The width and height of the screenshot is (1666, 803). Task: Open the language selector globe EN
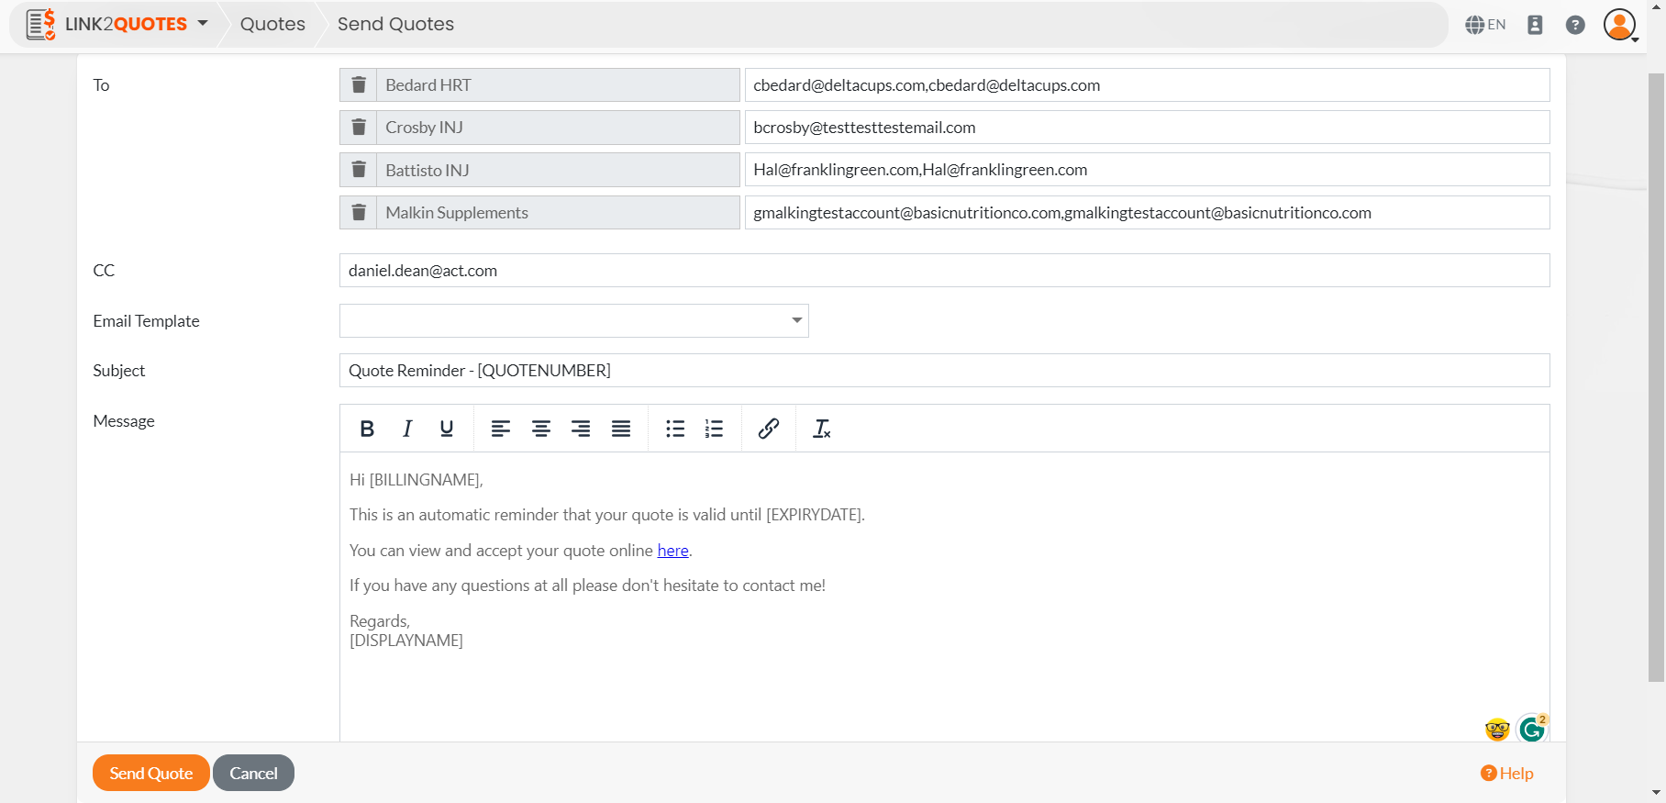[x=1485, y=25]
